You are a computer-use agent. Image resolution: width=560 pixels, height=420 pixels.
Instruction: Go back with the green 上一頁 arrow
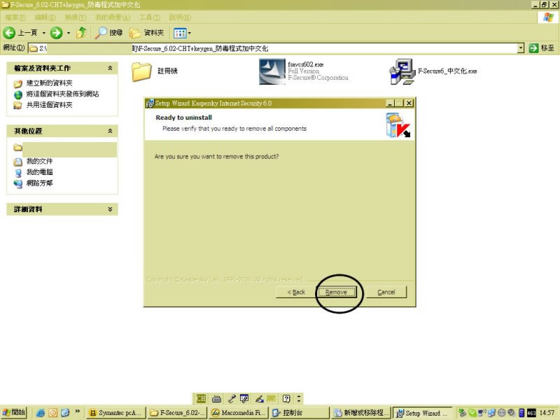(9, 33)
